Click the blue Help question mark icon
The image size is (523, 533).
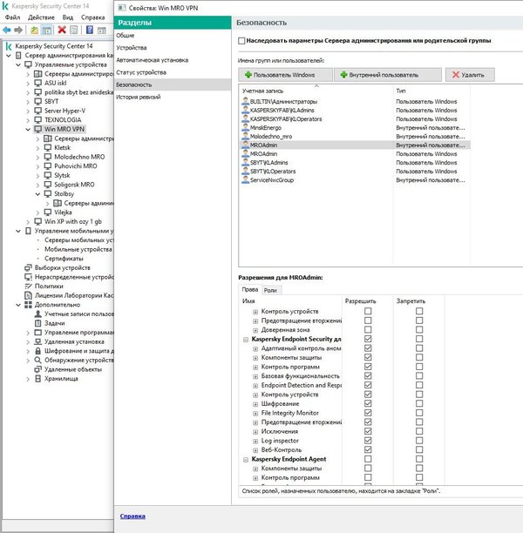tap(90, 30)
